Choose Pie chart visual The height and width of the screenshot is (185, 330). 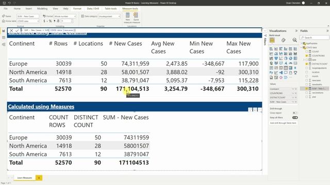[x=286, y=58]
